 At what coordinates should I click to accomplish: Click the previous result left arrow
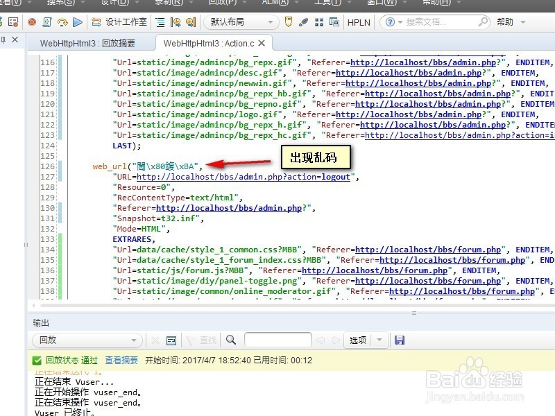321,340
